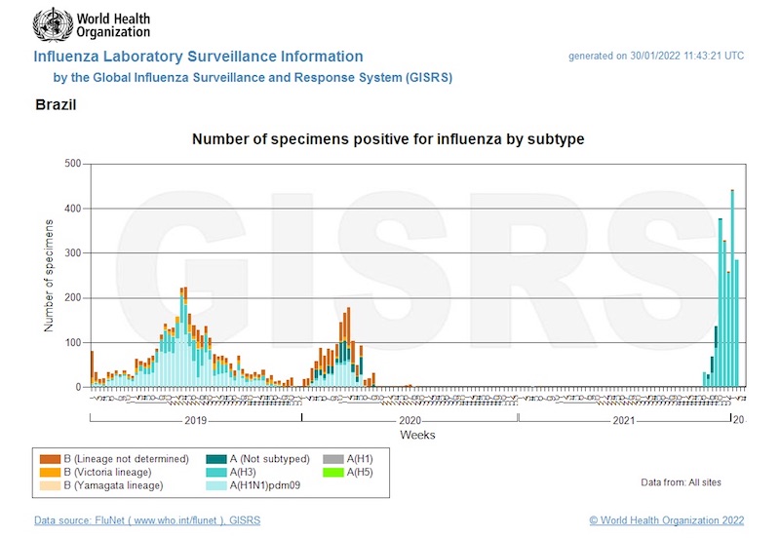Click the A(H3) legend color swatch
The width and height of the screenshot is (780, 538).
tap(215, 473)
